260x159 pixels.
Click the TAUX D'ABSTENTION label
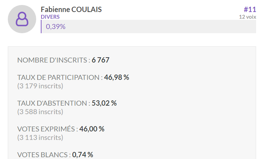[x=54, y=103]
